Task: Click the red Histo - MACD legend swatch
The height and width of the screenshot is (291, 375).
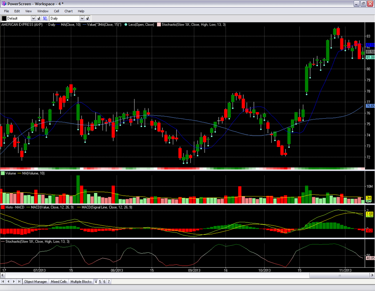Action: tap(3, 207)
